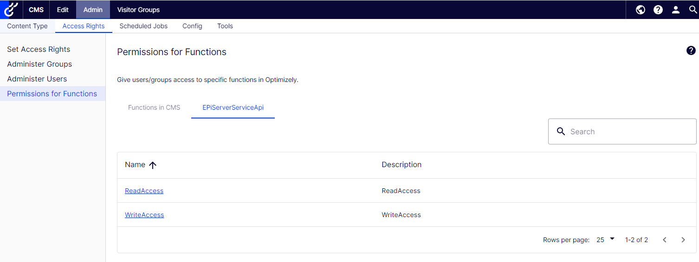Image resolution: width=699 pixels, height=262 pixels.
Task: Select Permissions for Functions in sidebar
Action: (x=52, y=94)
